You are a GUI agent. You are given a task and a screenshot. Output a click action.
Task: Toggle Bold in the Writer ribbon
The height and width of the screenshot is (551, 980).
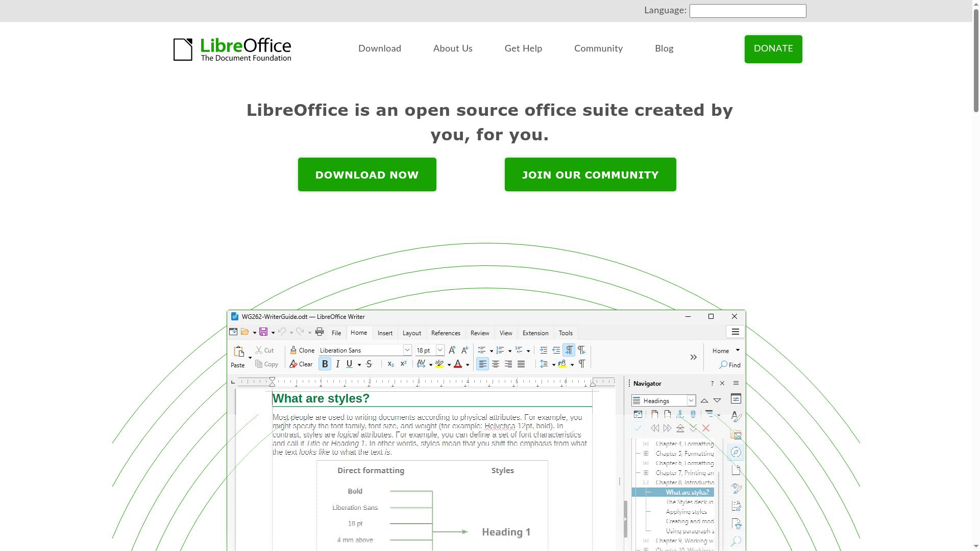(x=325, y=364)
